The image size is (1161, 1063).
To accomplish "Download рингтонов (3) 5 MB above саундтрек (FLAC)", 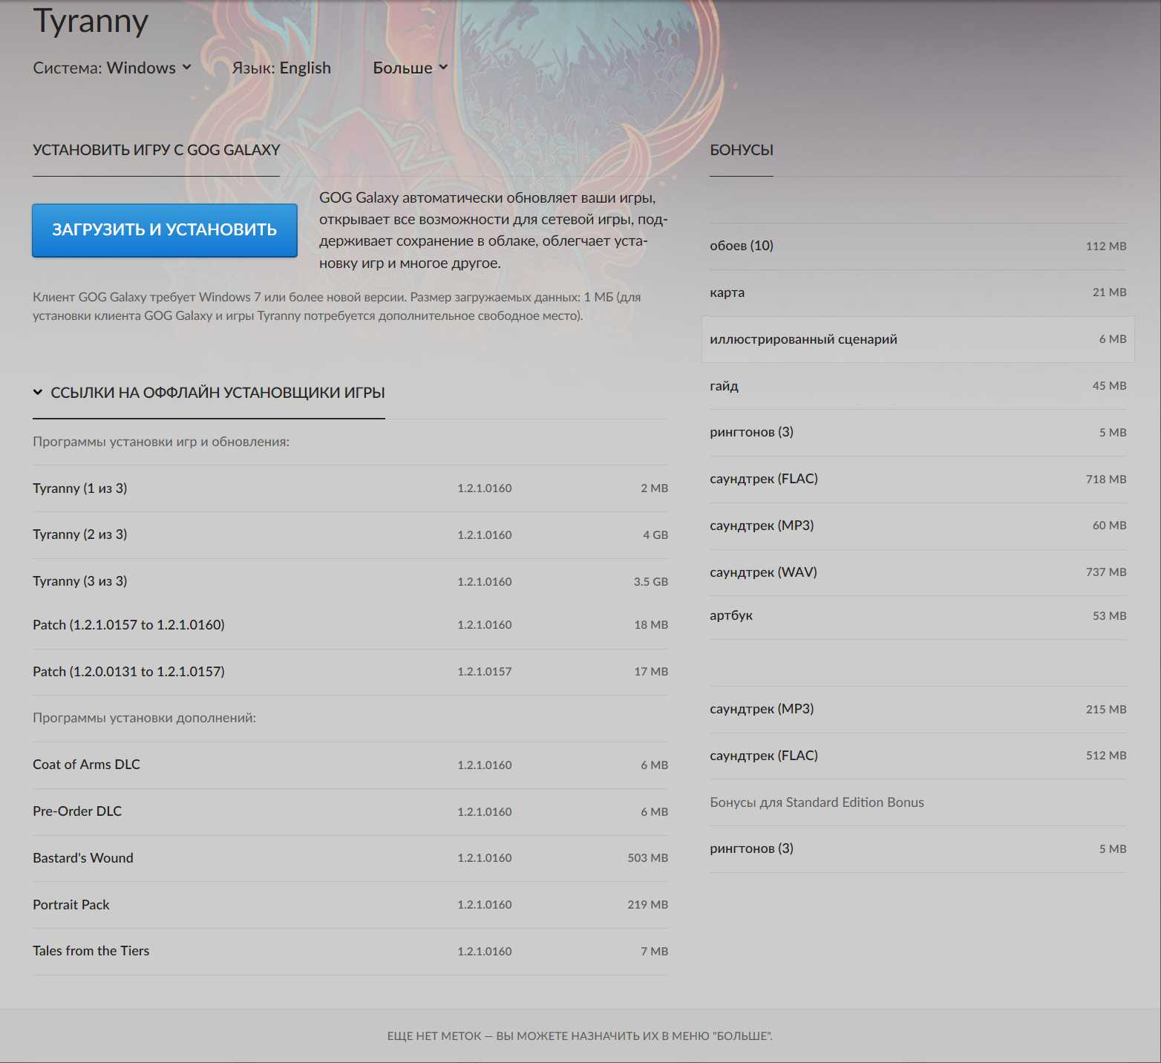I will pyautogui.click(x=918, y=432).
